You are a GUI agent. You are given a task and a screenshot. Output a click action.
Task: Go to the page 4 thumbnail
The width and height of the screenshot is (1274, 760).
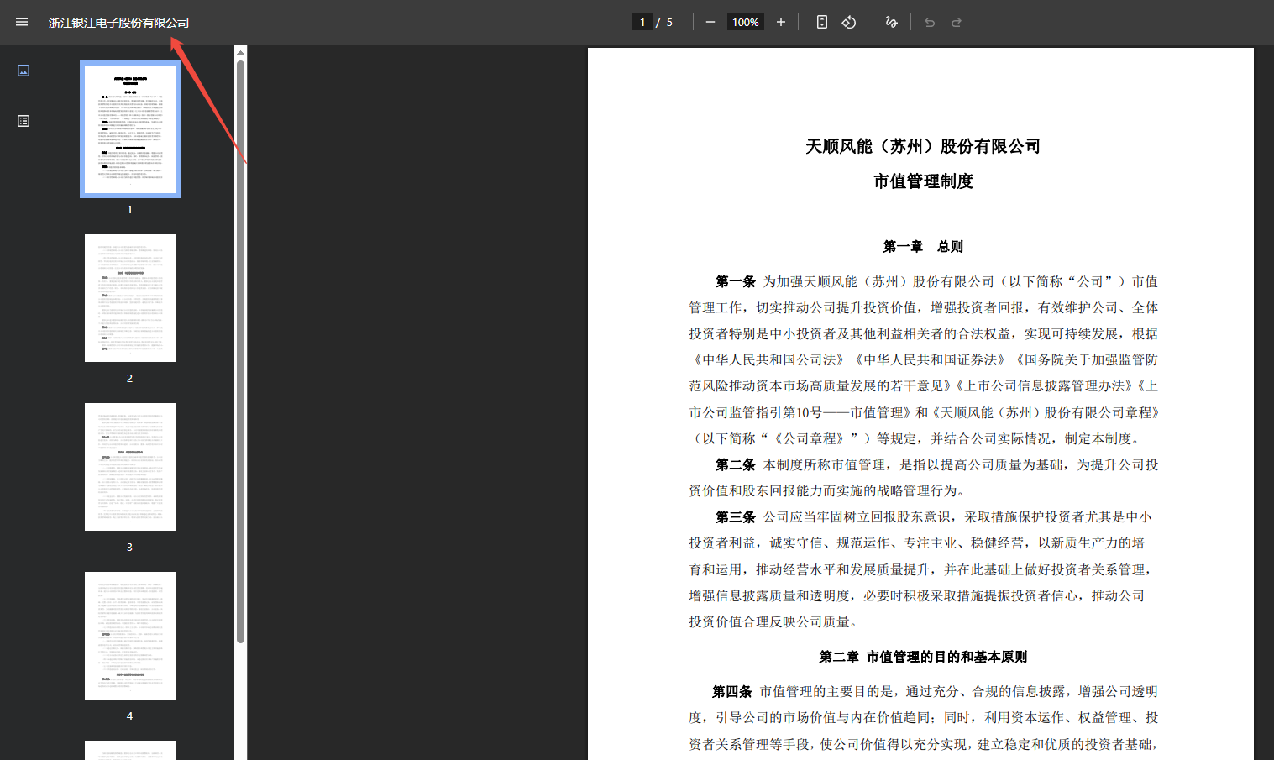pyautogui.click(x=130, y=636)
